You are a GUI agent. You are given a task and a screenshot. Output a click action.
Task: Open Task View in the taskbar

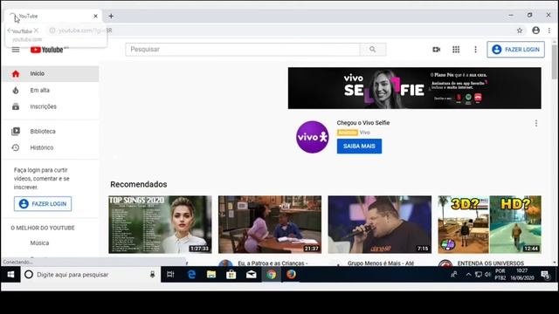[170, 275]
